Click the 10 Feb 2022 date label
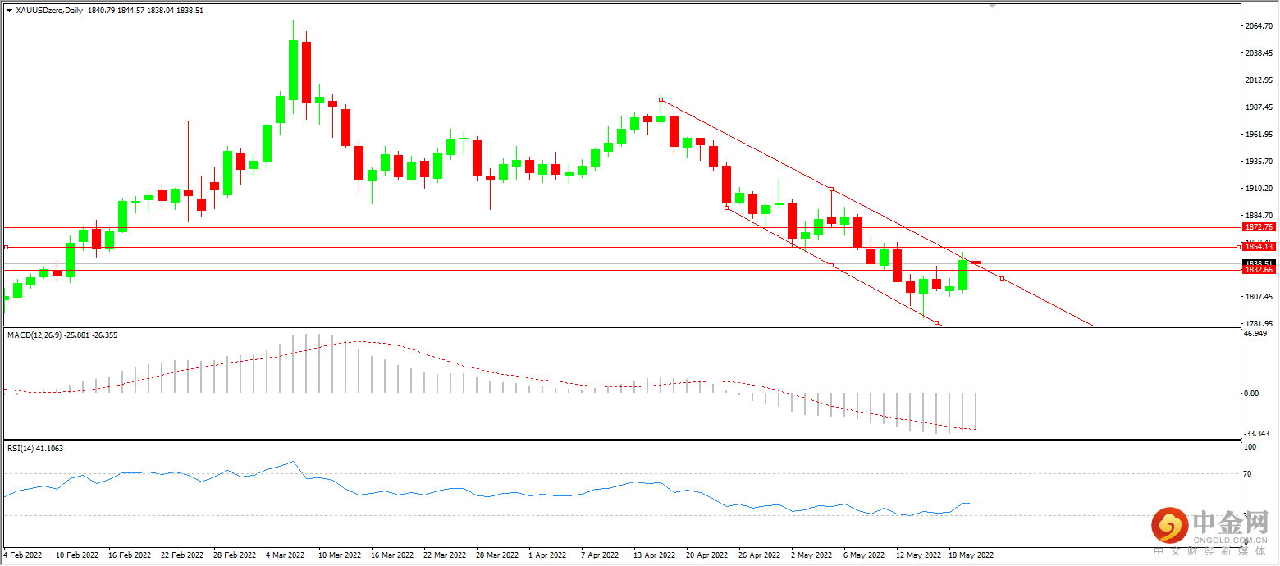 pos(79,555)
